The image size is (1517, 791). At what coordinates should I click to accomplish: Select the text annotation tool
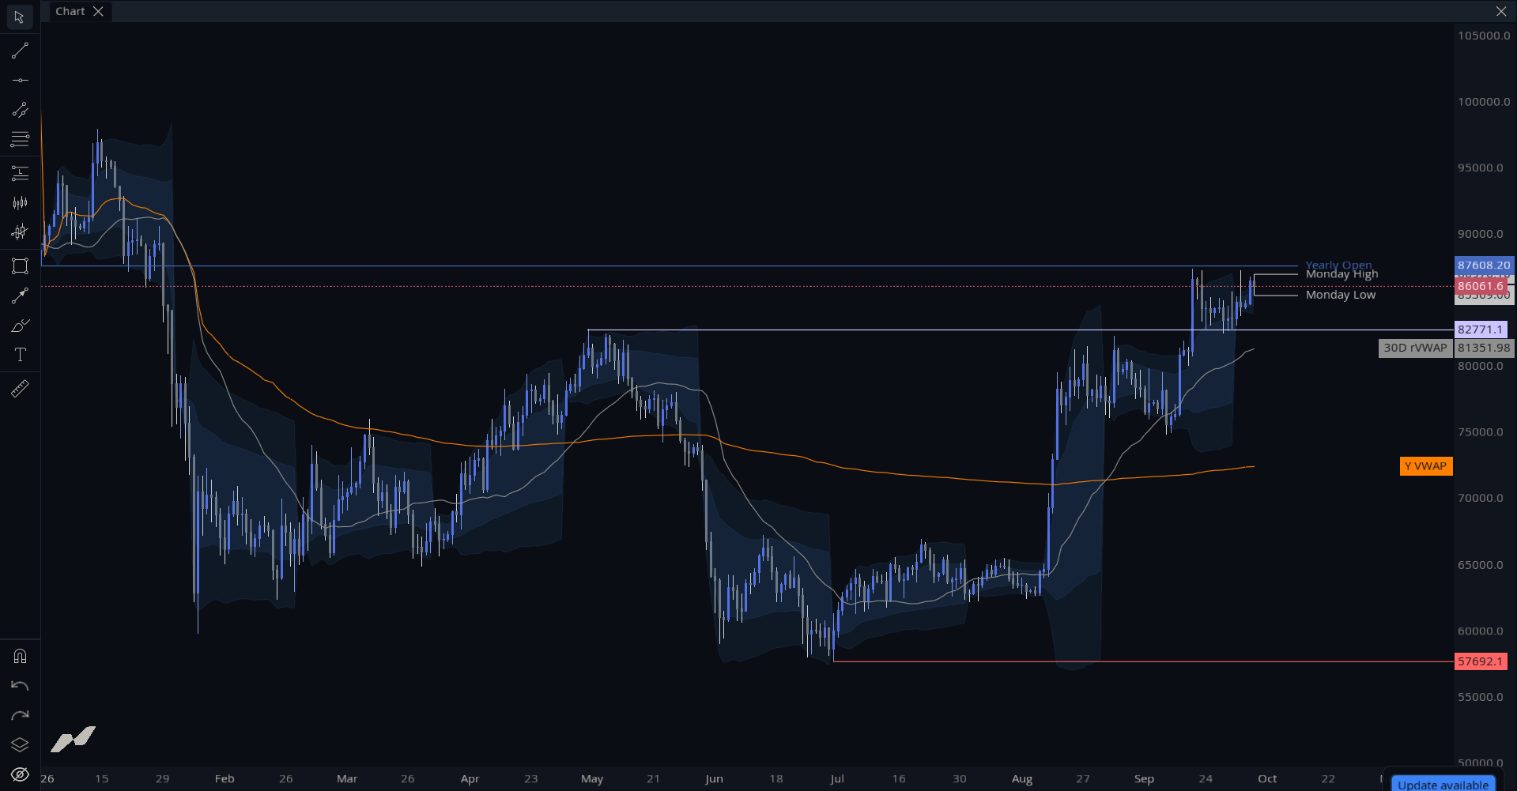pyautogui.click(x=20, y=355)
